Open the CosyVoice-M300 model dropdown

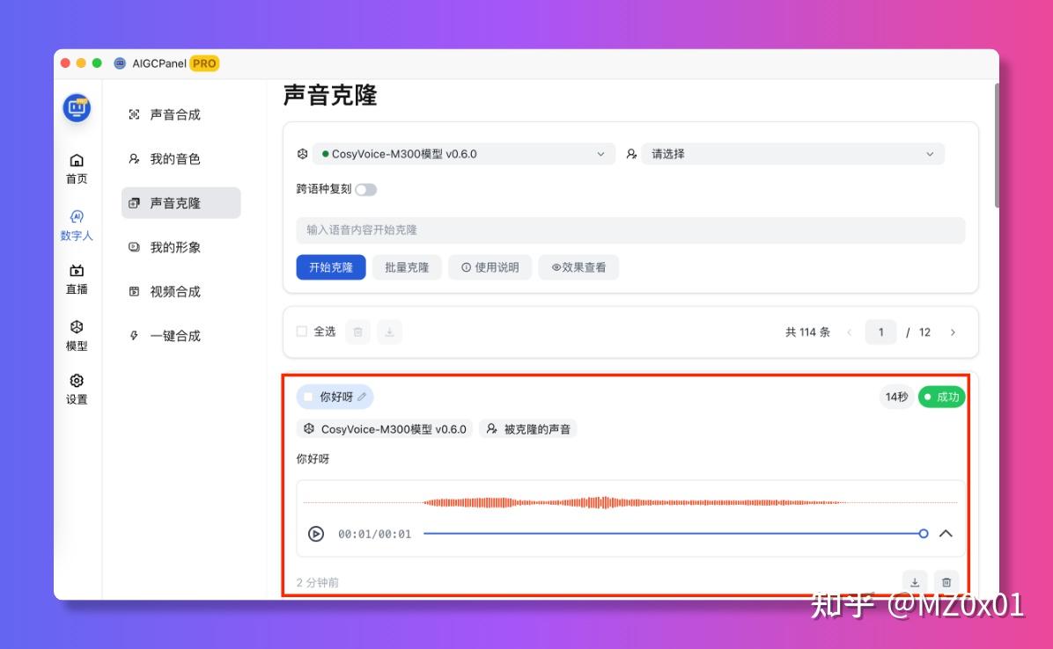click(x=464, y=154)
